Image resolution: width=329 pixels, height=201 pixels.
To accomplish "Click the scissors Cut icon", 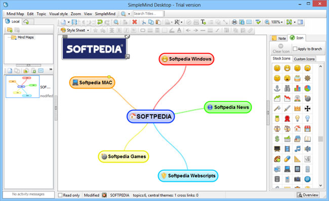I will pos(144,22).
